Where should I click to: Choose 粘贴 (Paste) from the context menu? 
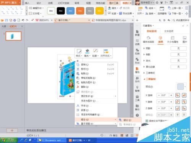point(96,74)
